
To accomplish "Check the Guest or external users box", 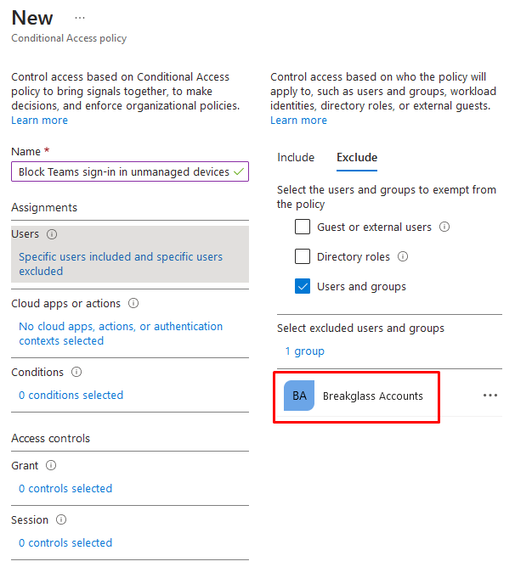I will 303,227.
